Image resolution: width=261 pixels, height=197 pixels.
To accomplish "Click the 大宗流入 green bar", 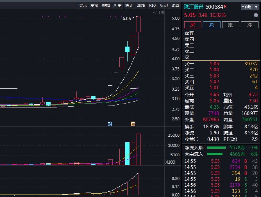I will click(215, 154).
